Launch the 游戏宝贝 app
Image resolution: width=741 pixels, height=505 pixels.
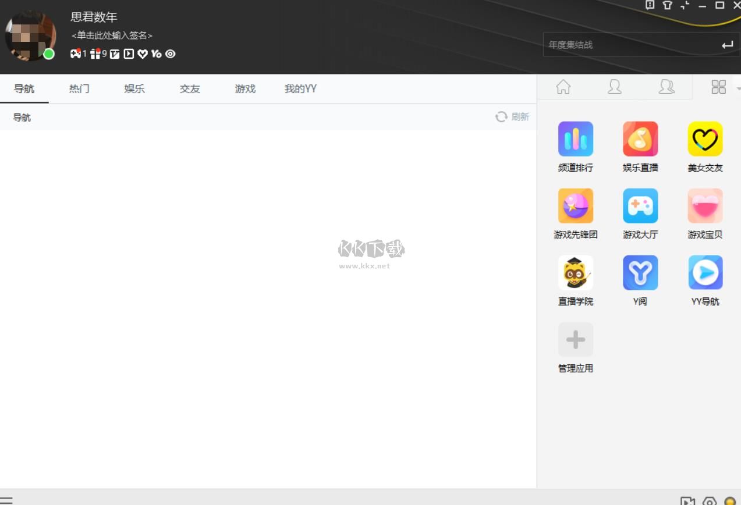(704, 205)
